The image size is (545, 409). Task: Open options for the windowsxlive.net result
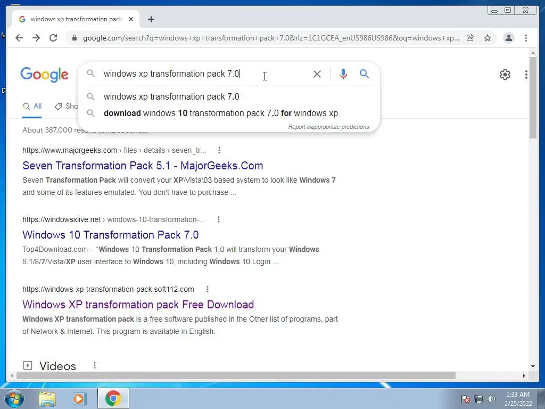point(219,219)
